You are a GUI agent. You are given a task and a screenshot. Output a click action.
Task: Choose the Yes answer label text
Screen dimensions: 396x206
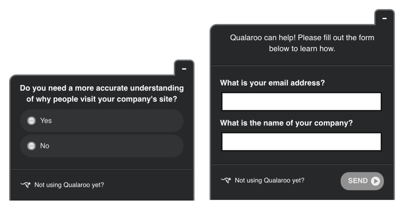[x=46, y=120]
